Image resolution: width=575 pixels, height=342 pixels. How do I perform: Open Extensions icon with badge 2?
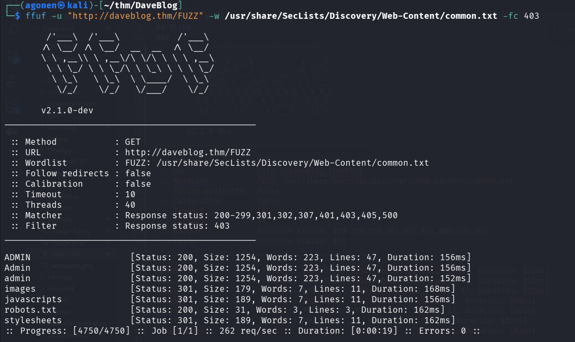coord(13,106)
